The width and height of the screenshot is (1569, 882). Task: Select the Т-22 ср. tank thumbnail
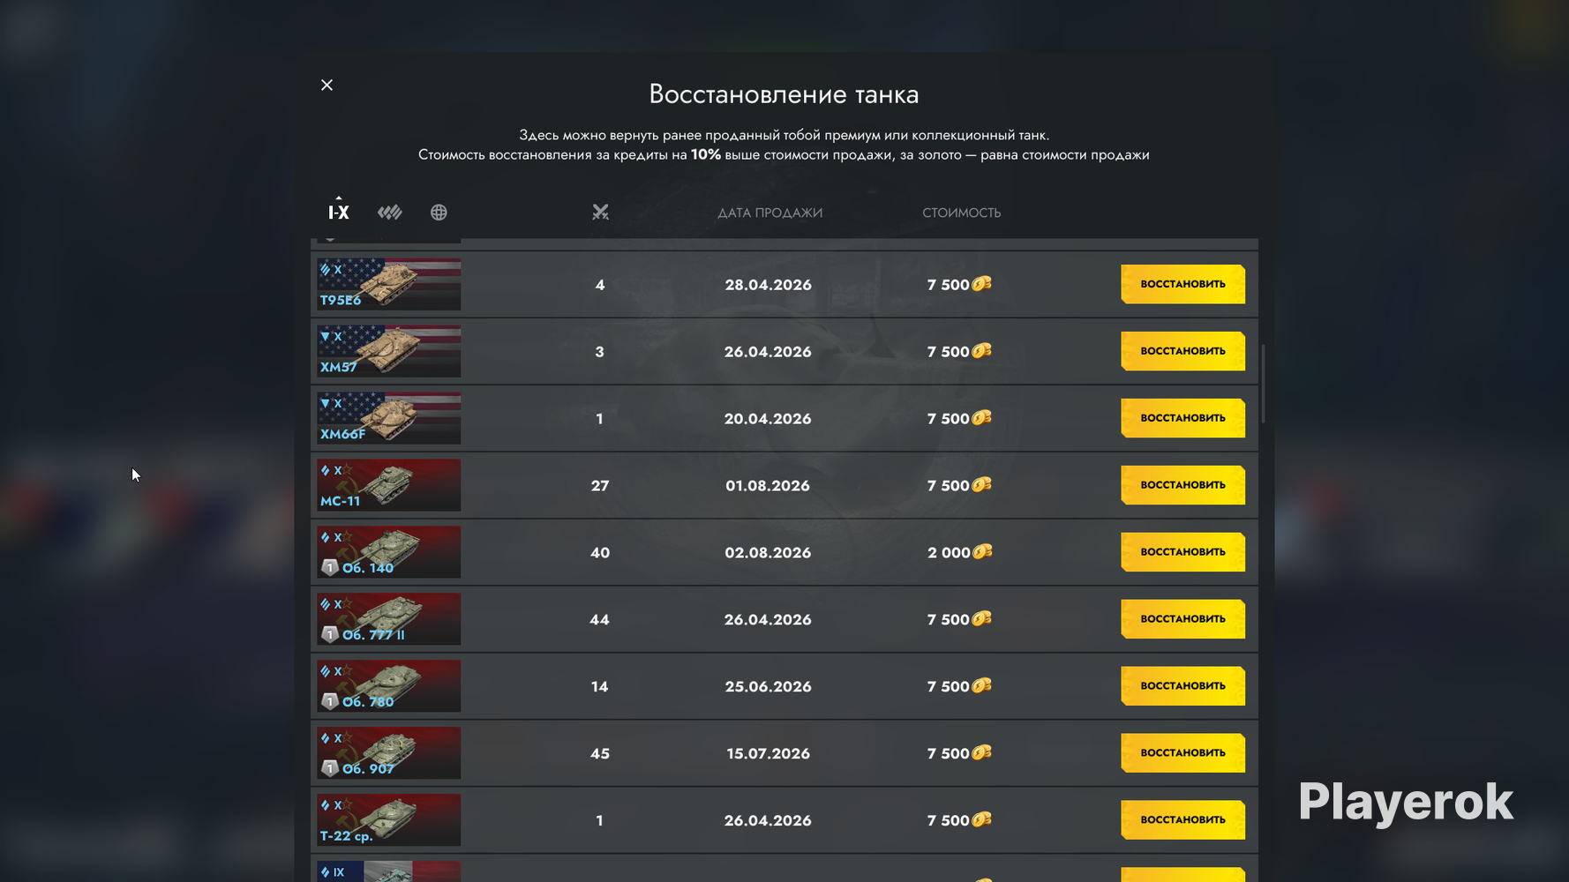coord(389,820)
